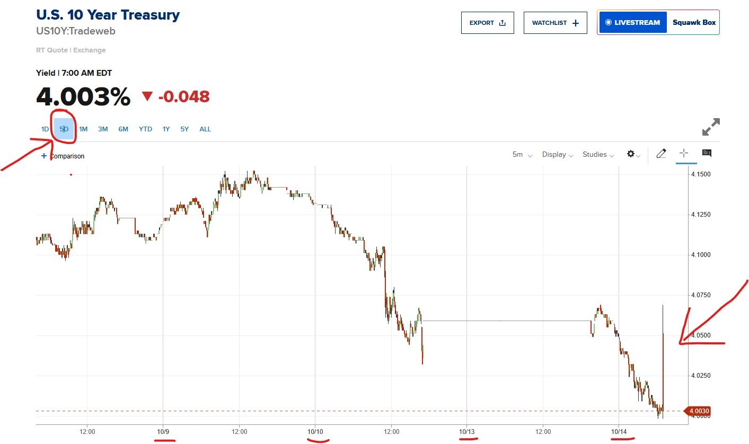
Task: Choose the YTD time range
Action: point(145,129)
